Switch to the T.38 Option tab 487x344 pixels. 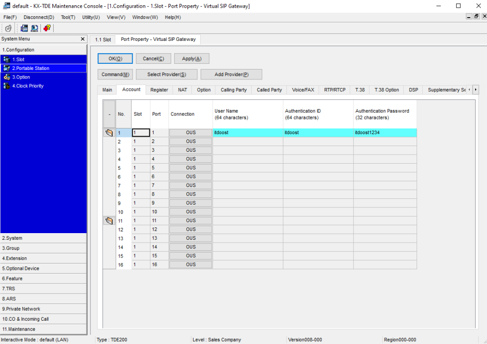click(386, 90)
